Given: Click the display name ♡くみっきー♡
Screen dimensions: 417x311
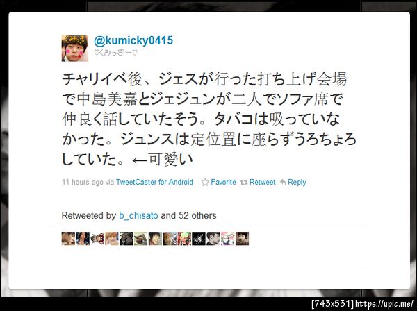Looking at the screenshot, I should click(x=116, y=53).
